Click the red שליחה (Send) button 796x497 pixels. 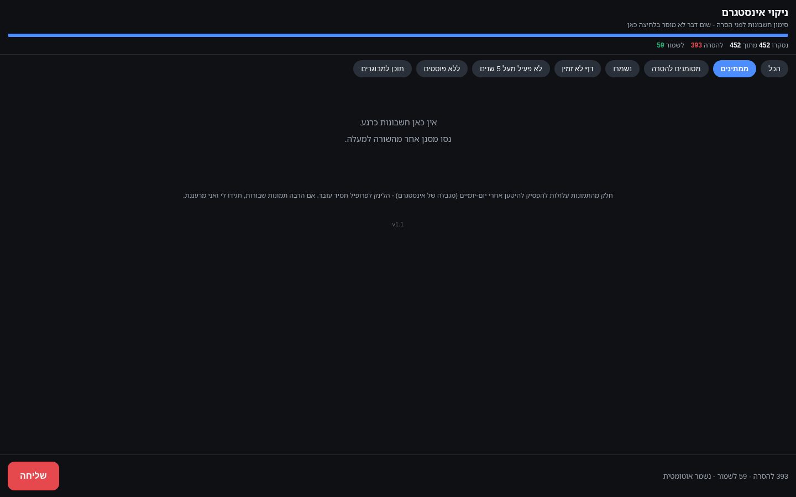[x=33, y=476]
